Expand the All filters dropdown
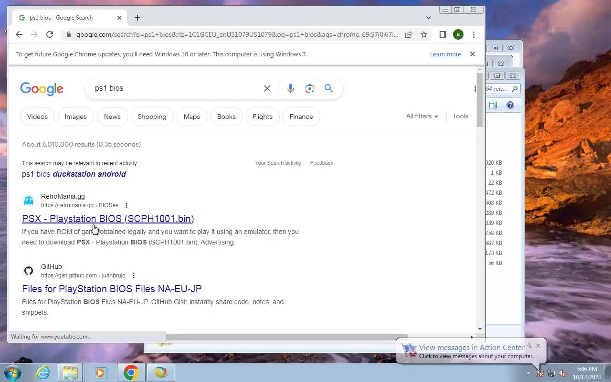 click(422, 116)
